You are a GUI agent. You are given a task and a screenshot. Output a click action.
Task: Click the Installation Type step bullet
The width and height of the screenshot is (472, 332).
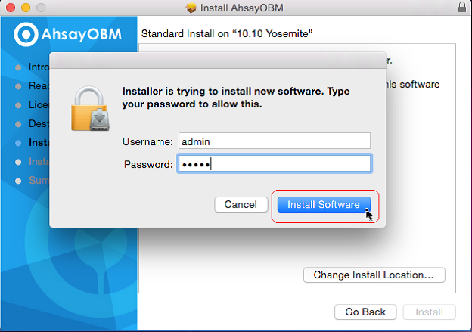point(18,143)
